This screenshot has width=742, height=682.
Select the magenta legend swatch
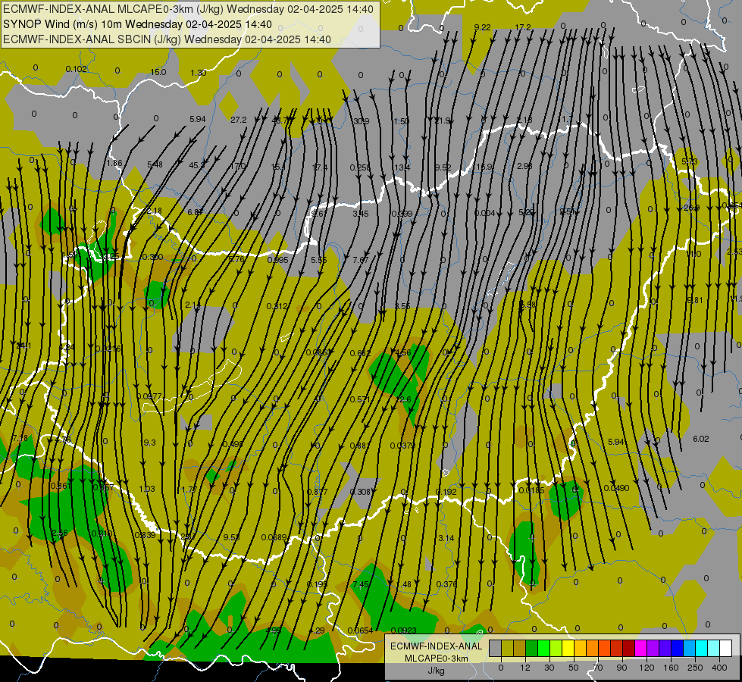[640, 648]
